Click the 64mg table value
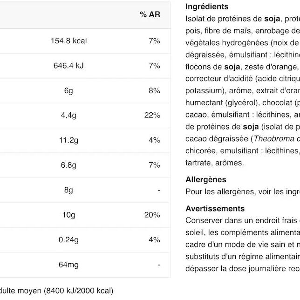Viewport: 300px width, 300px height. tap(68, 265)
